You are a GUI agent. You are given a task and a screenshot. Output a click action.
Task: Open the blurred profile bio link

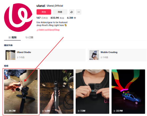coord(48,30)
